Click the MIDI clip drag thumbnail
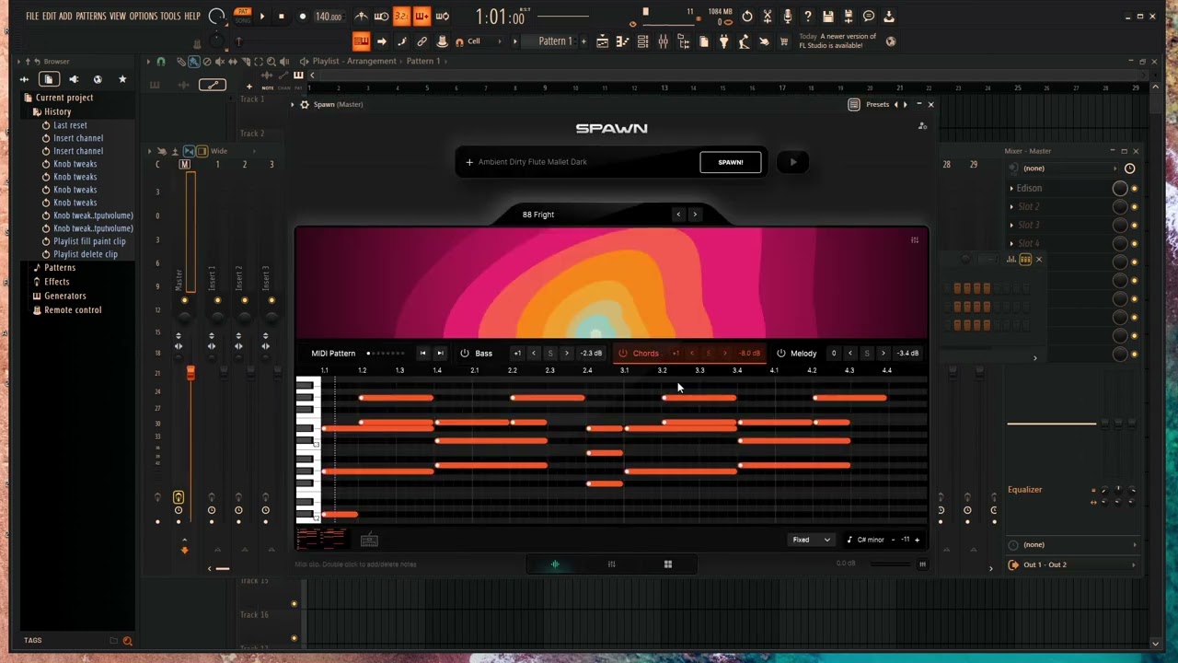 point(322,539)
